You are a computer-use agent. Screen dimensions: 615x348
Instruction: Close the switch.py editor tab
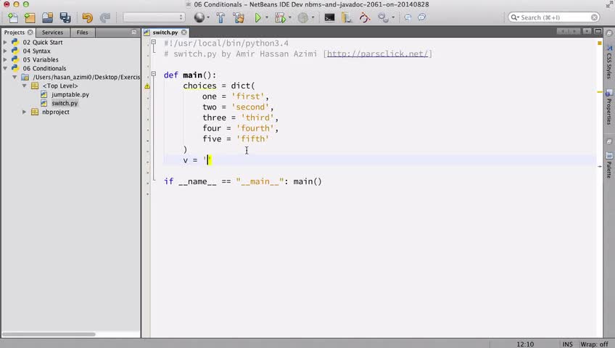184,32
